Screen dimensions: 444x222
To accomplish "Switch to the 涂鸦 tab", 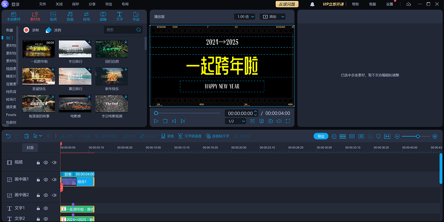I will pyautogui.click(x=54, y=30).
